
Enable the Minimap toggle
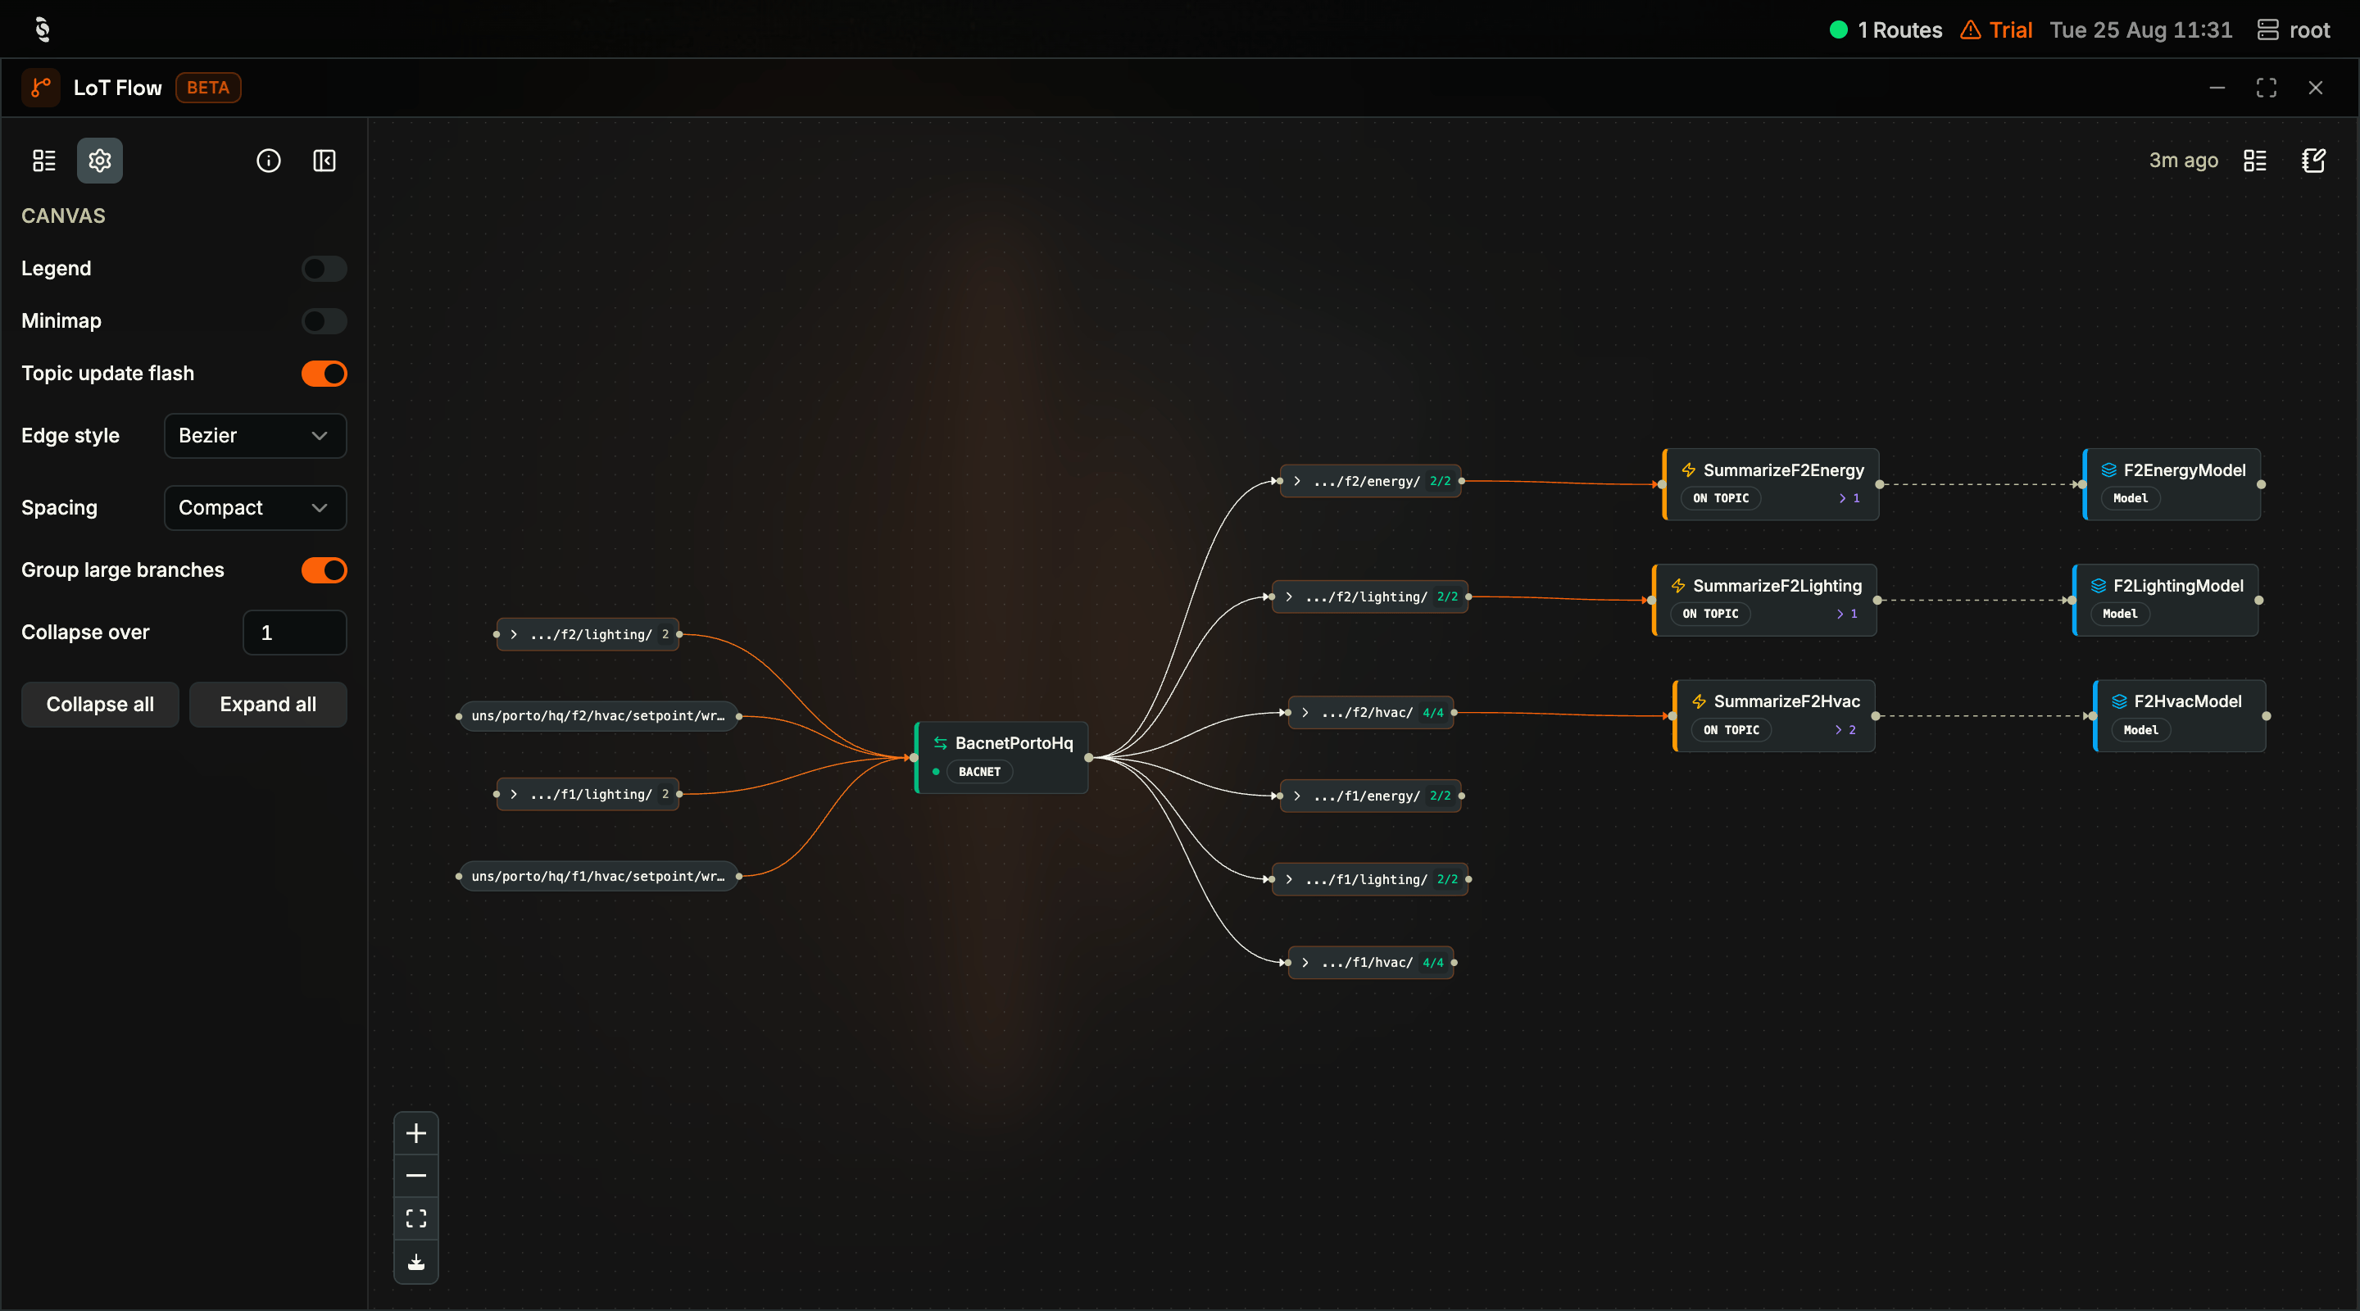coord(324,320)
